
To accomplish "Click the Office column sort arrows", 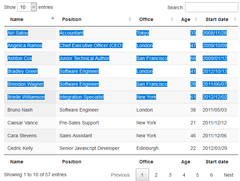I will click(x=172, y=19).
